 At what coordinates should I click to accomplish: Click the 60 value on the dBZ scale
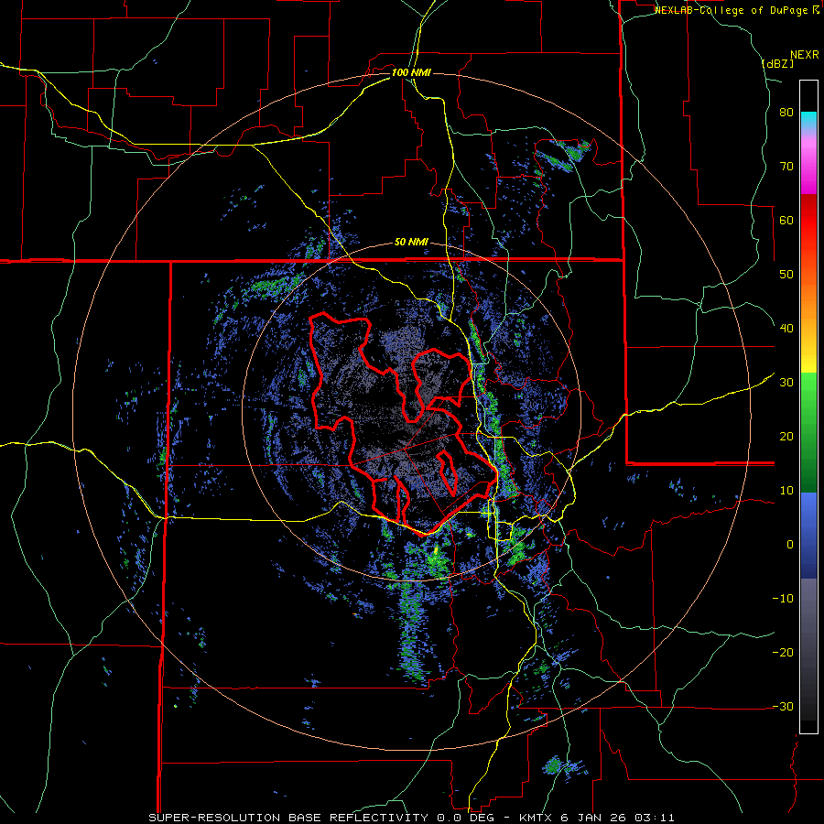pos(786,220)
